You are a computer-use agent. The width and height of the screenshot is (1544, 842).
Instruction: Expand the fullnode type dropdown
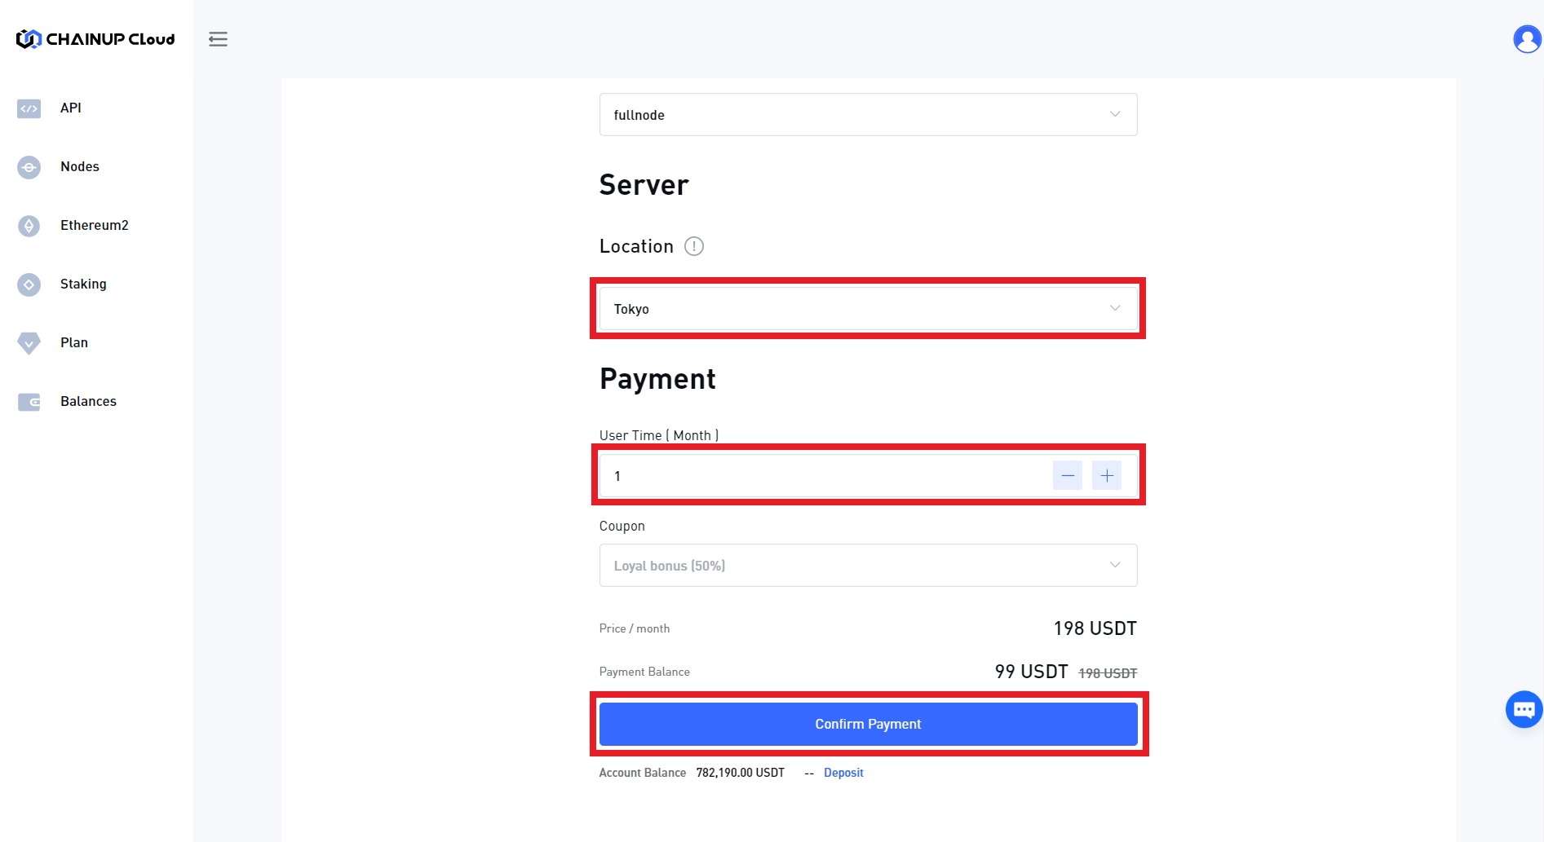coord(868,115)
